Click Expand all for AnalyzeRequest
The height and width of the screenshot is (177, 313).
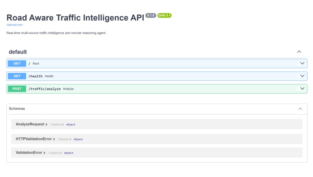[57, 124]
